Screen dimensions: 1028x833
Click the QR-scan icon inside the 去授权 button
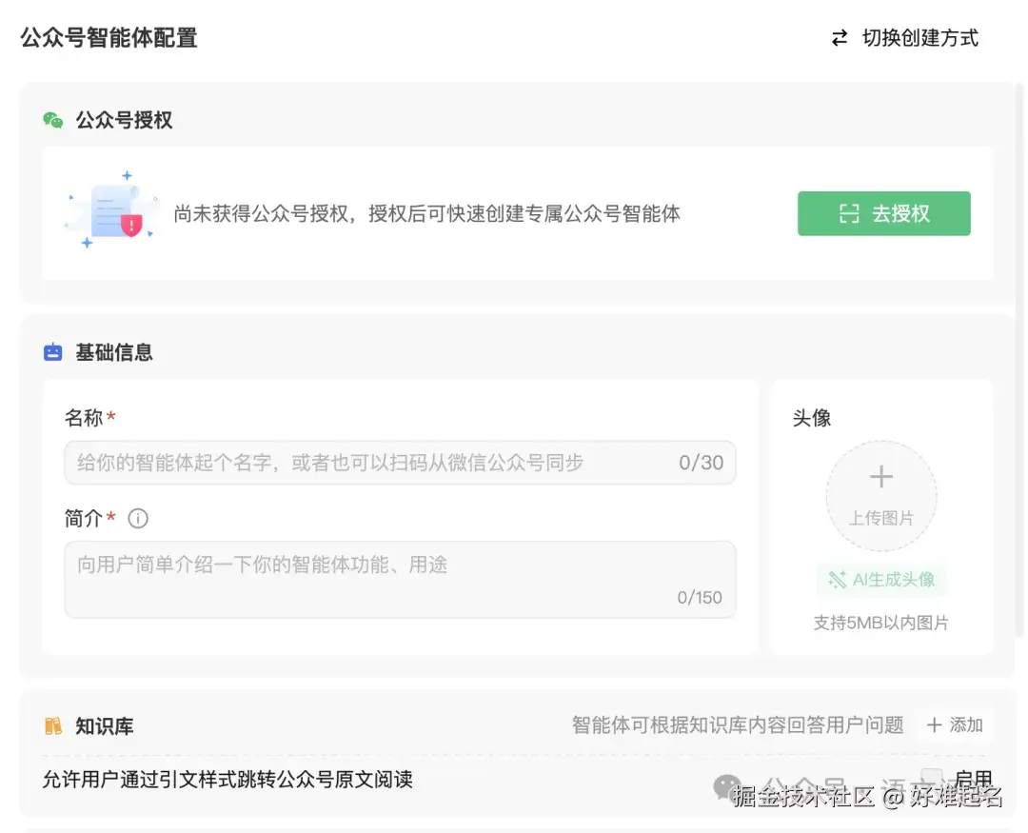coord(848,214)
